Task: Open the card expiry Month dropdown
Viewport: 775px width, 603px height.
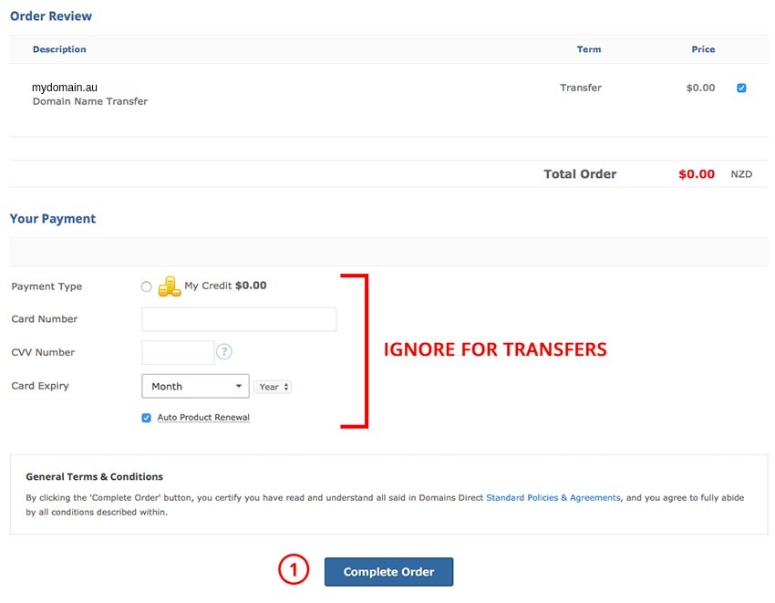Action: [x=195, y=386]
